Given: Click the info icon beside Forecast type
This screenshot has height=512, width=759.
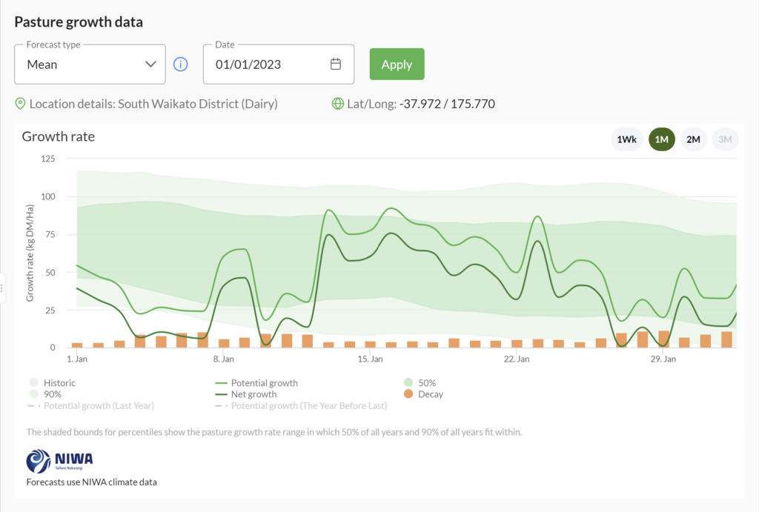Looking at the screenshot, I should (180, 64).
